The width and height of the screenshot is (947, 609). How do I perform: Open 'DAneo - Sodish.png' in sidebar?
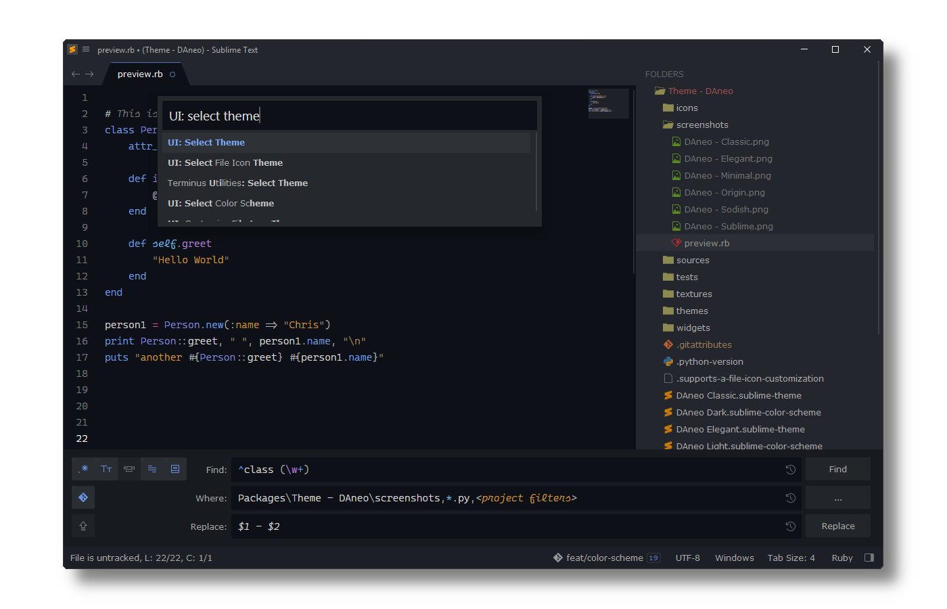pos(726,209)
